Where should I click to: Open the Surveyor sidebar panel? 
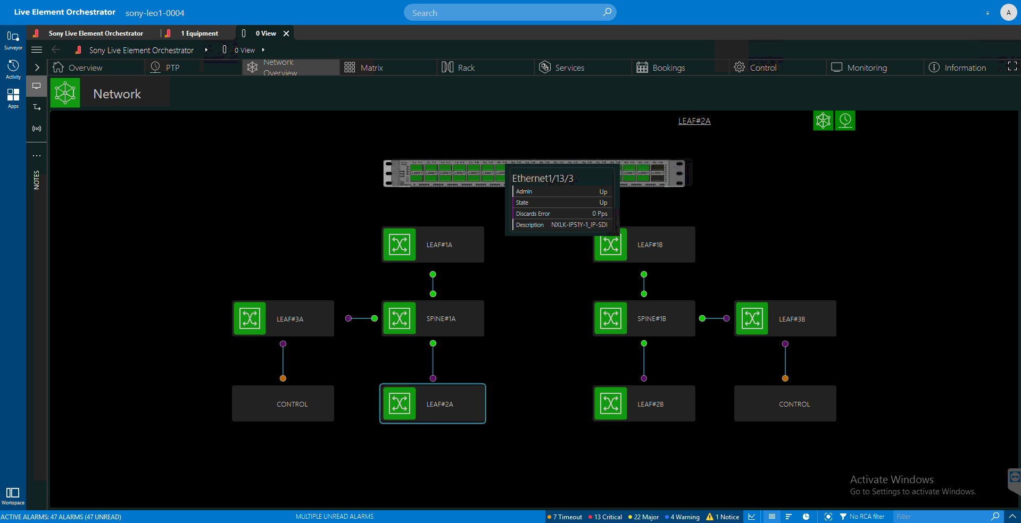[13, 40]
